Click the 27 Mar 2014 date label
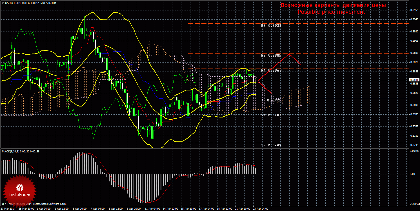This screenshot has width=420, height=211. click(x=8, y=209)
